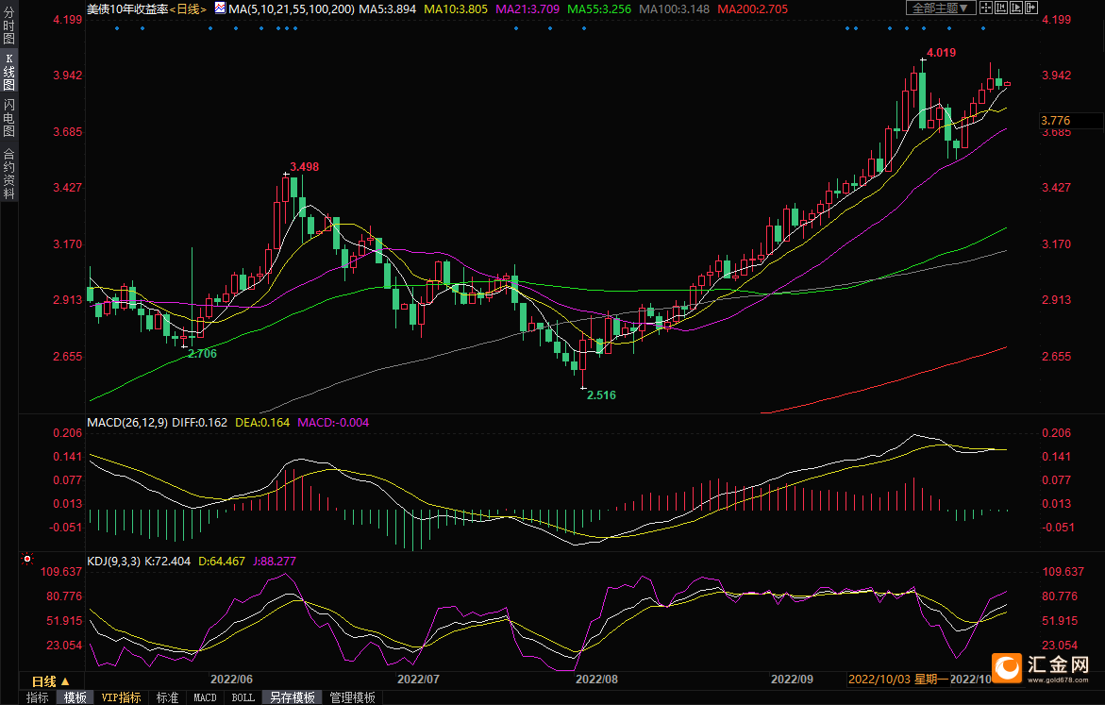This screenshot has width=1105, height=705.
Task: Click the 4.019 high price marker
Action: pos(941,53)
